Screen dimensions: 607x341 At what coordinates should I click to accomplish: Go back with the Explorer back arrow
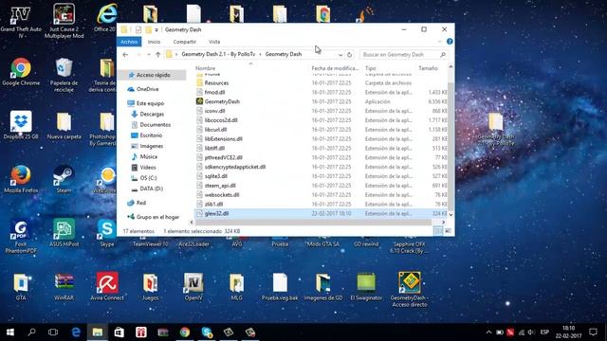(125, 55)
